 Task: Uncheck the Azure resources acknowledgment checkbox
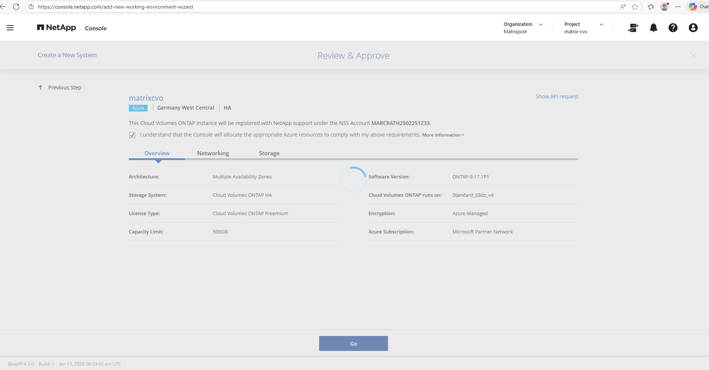132,135
